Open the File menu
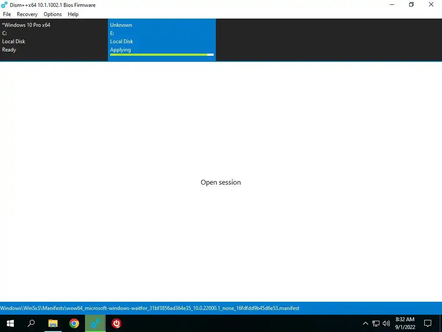The height and width of the screenshot is (332, 442). 7,14
